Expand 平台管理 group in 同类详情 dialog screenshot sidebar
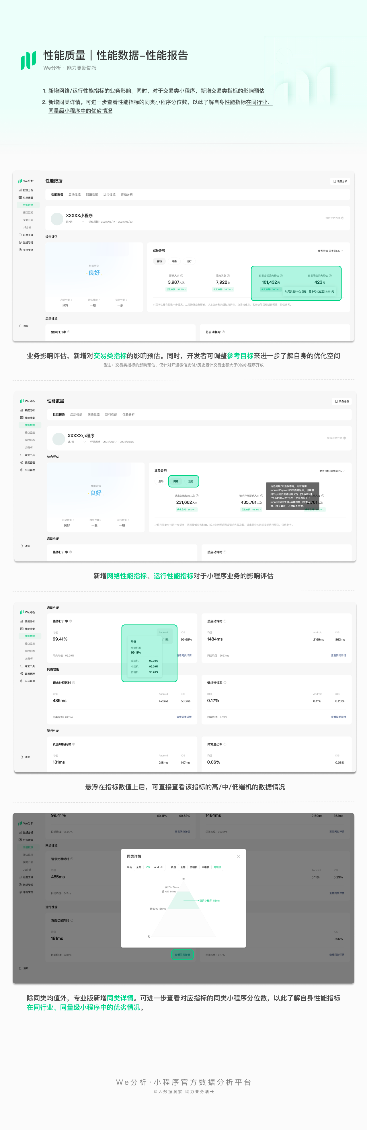Viewport: 367px width, 1130px height. pos(26,892)
